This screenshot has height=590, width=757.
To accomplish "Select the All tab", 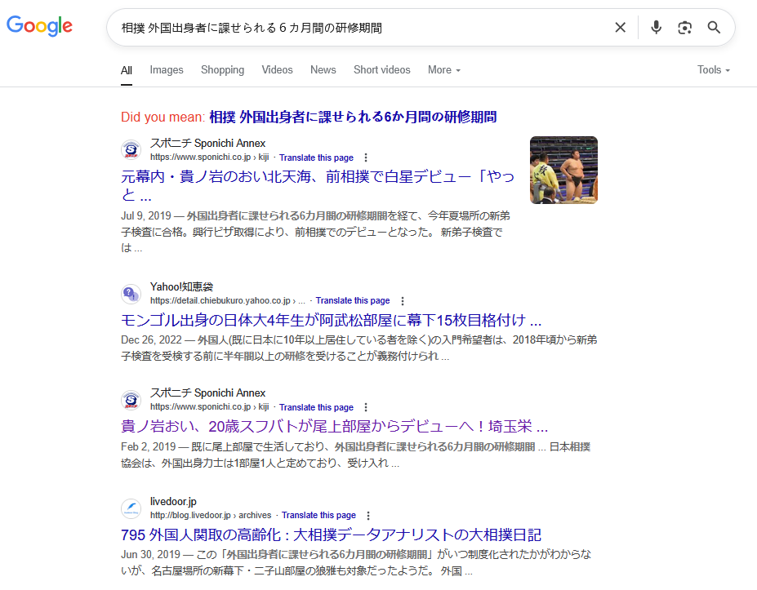I will 127,70.
